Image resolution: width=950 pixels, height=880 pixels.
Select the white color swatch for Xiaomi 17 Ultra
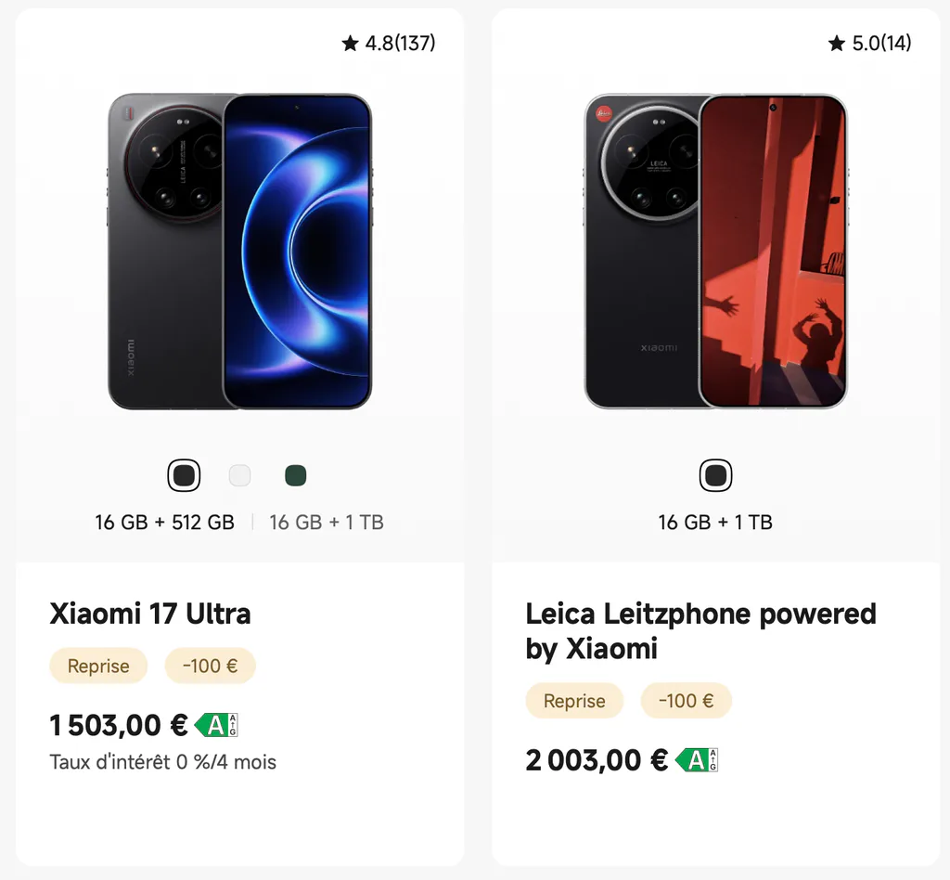[240, 476]
